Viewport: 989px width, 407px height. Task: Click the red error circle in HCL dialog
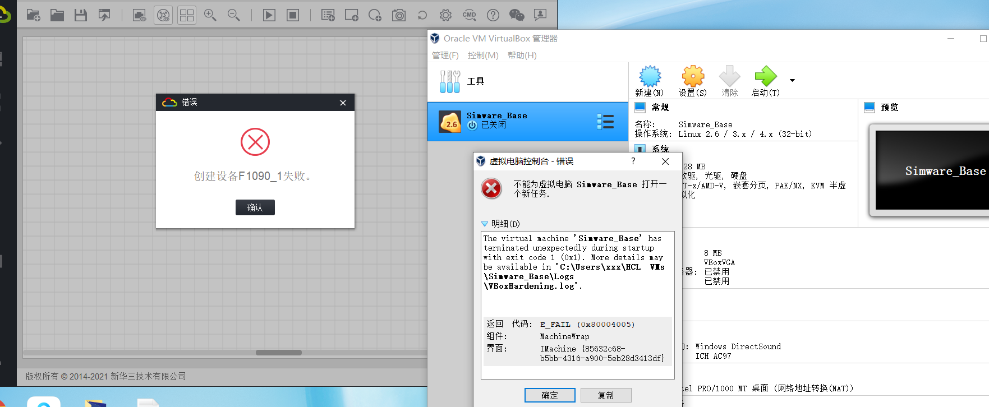[255, 142]
